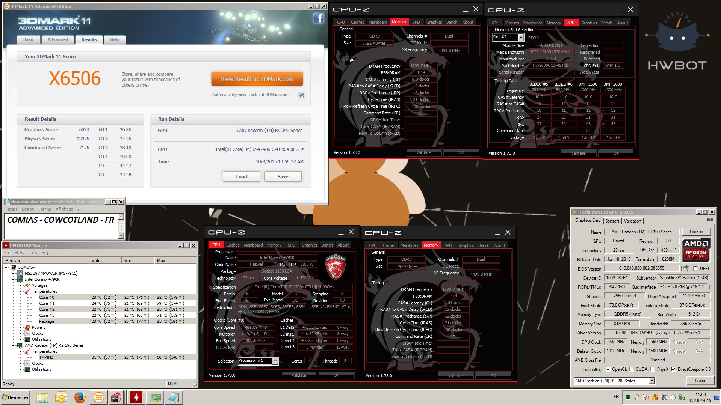Image resolution: width=721 pixels, height=405 pixels.
Task: Switch to GPU-Z via taskbar chip icon
Action: (x=155, y=397)
